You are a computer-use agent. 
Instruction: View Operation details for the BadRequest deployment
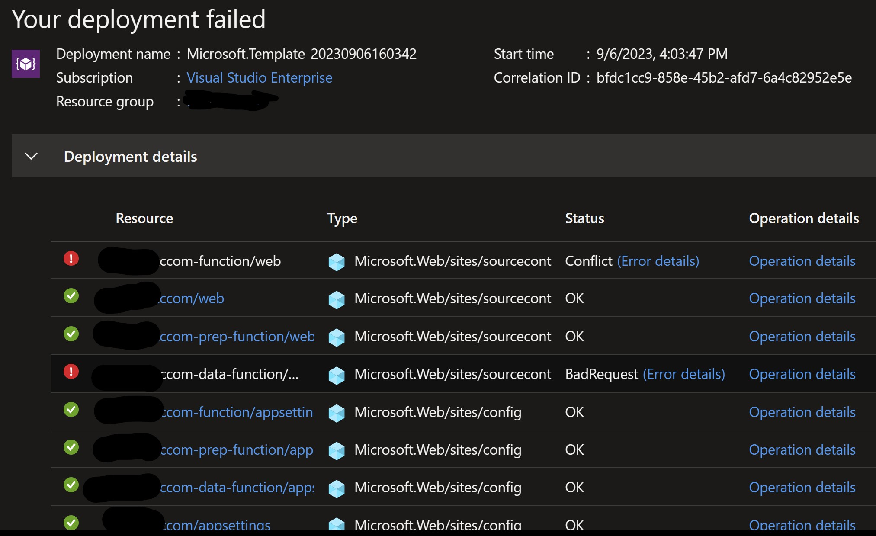pos(802,374)
